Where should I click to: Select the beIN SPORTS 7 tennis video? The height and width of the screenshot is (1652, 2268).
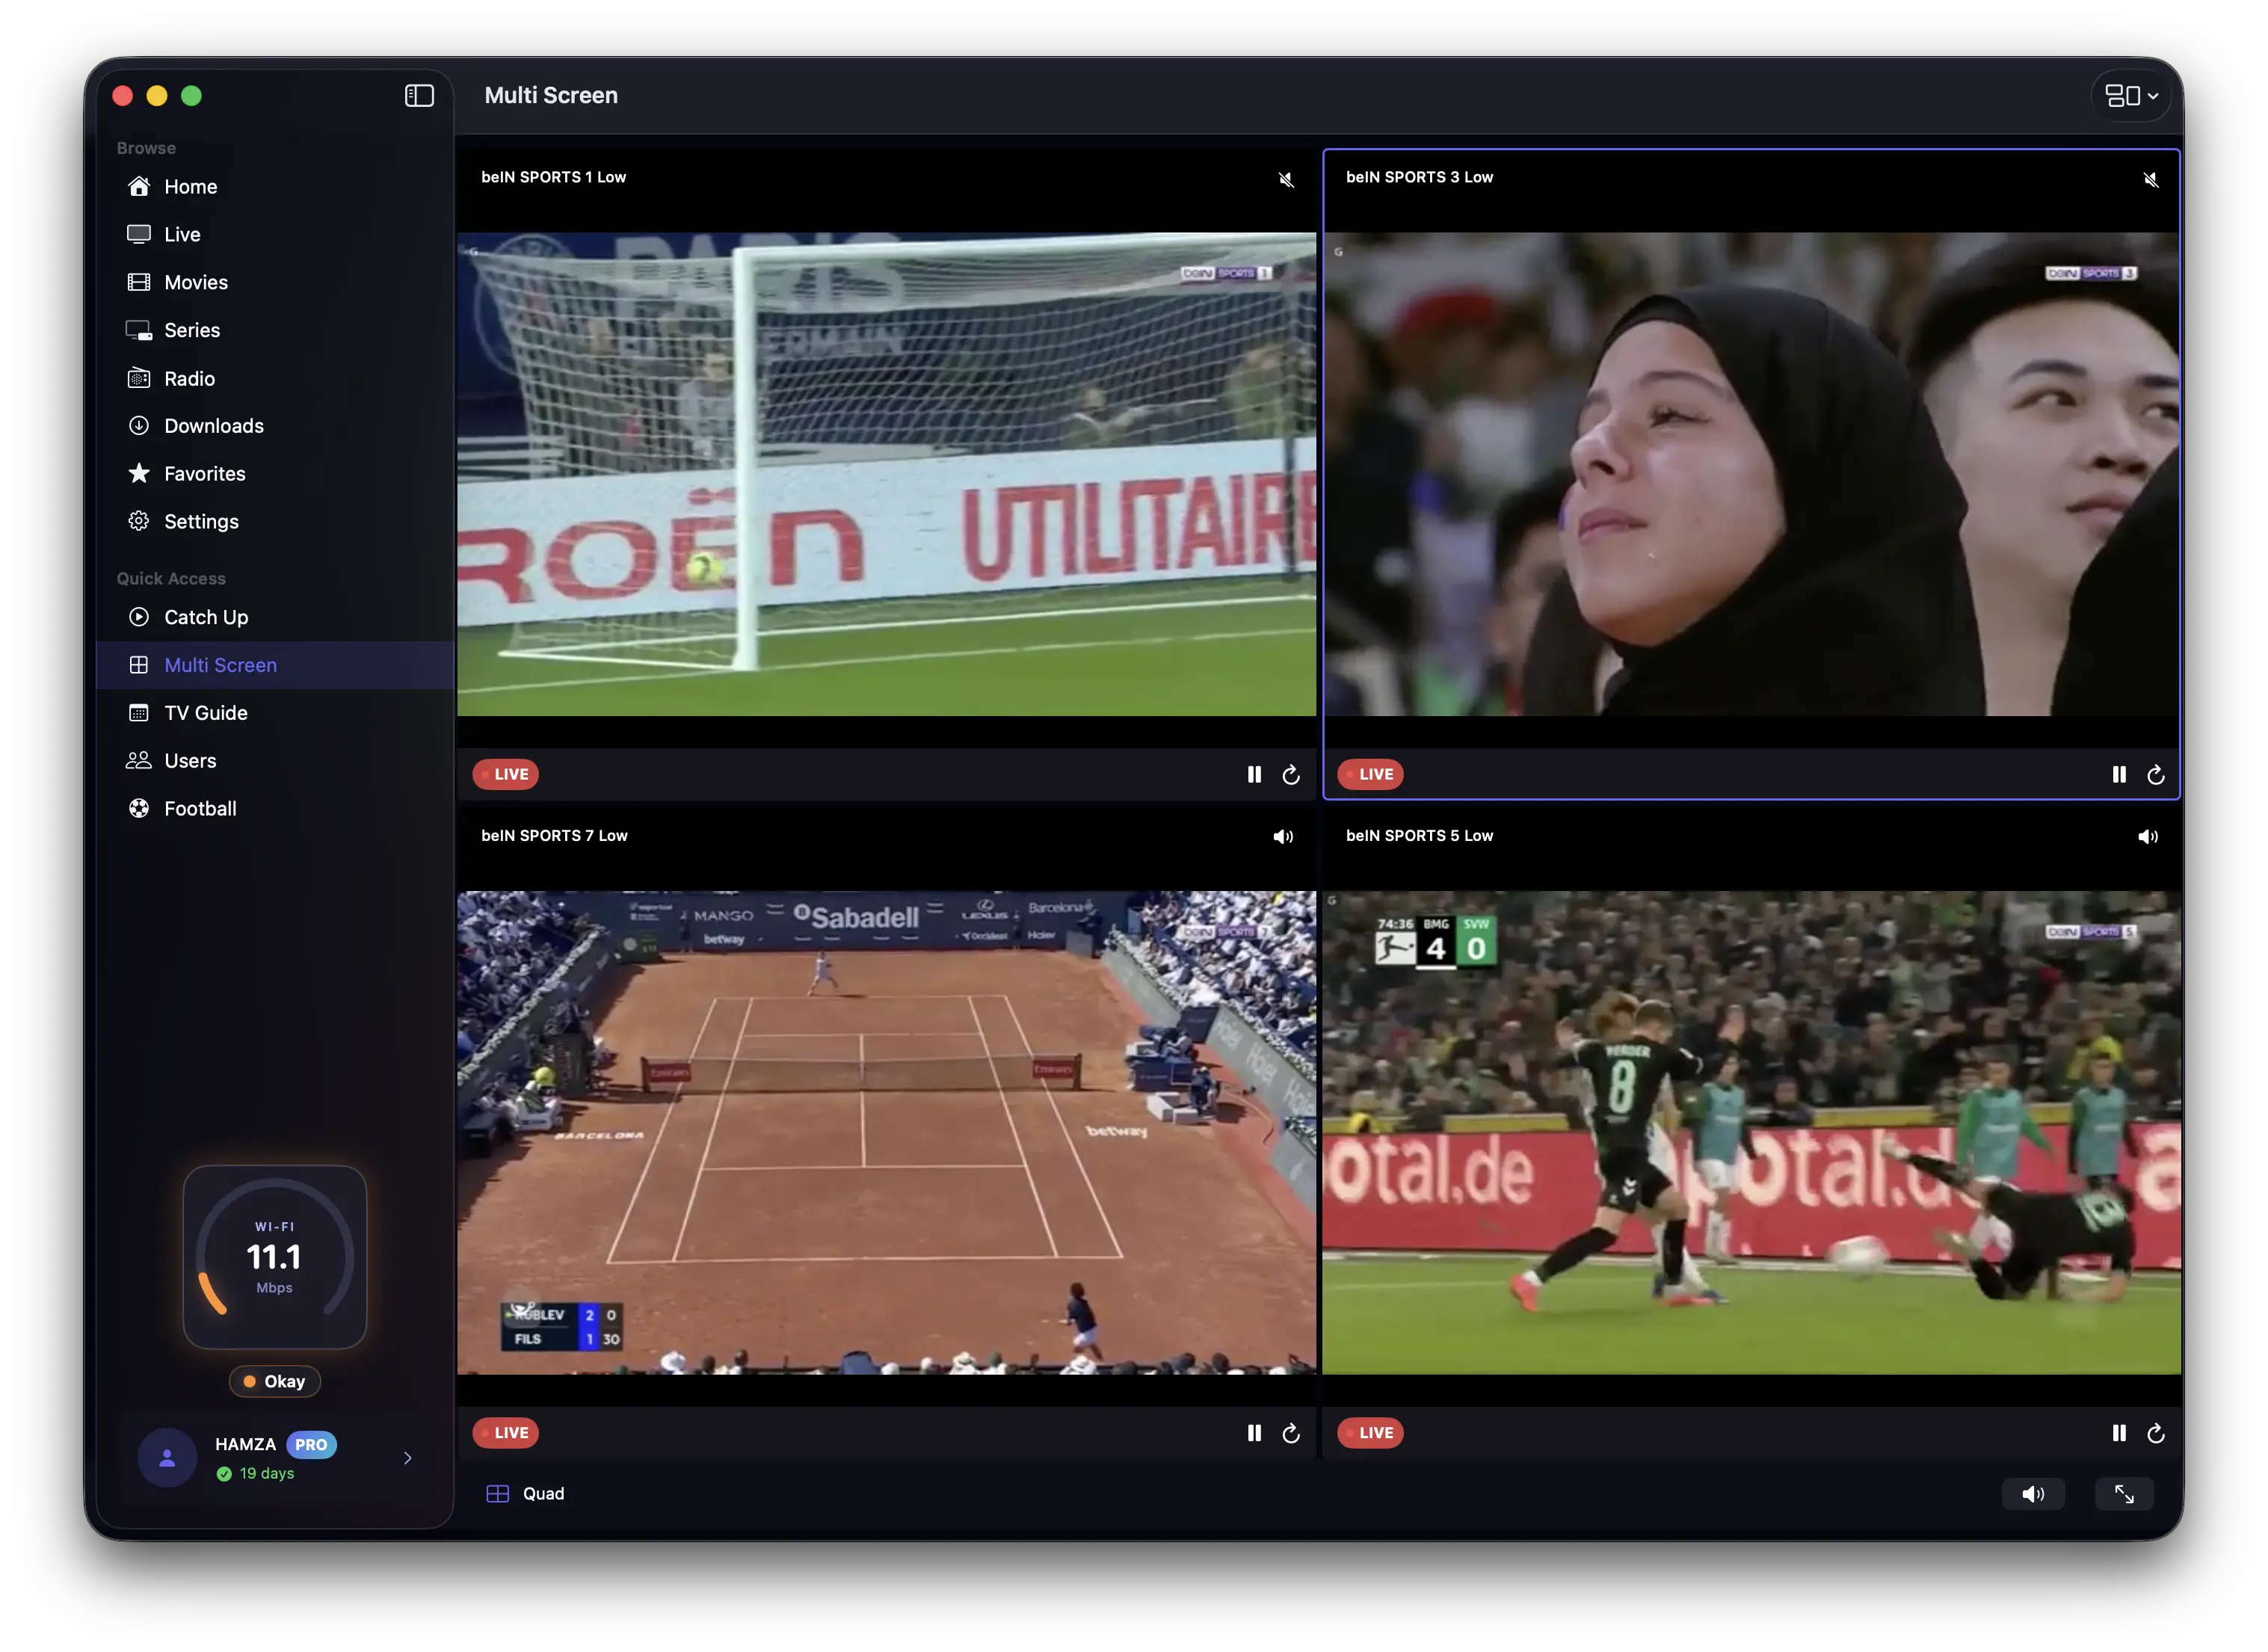pyautogui.click(x=886, y=1132)
